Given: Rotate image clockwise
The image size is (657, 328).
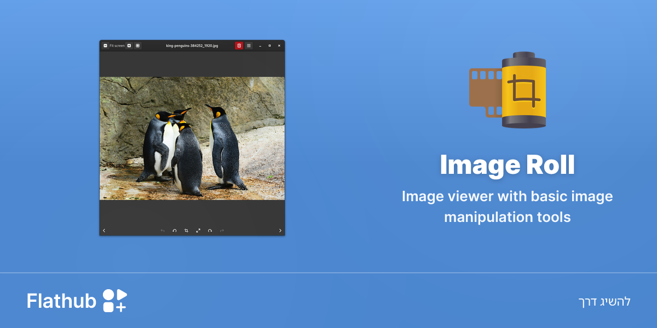Looking at the screenshot, I should pos(210,231).
